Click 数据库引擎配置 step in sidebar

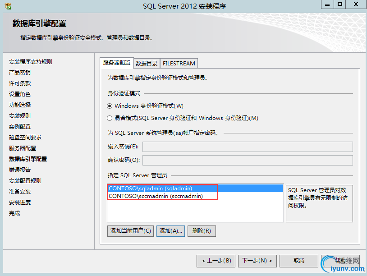point(28,159)
